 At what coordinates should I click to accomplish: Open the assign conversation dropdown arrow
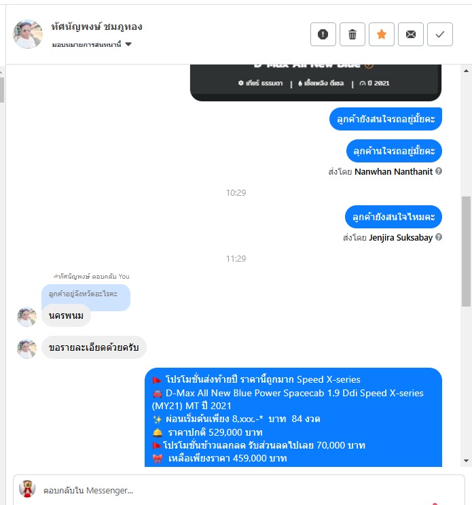point(128,44)
